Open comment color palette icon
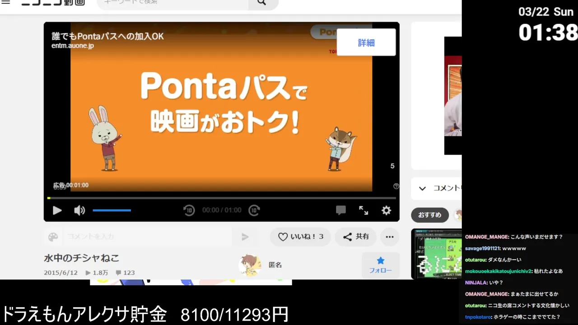578x325 pixels. [x=53, y=237]
